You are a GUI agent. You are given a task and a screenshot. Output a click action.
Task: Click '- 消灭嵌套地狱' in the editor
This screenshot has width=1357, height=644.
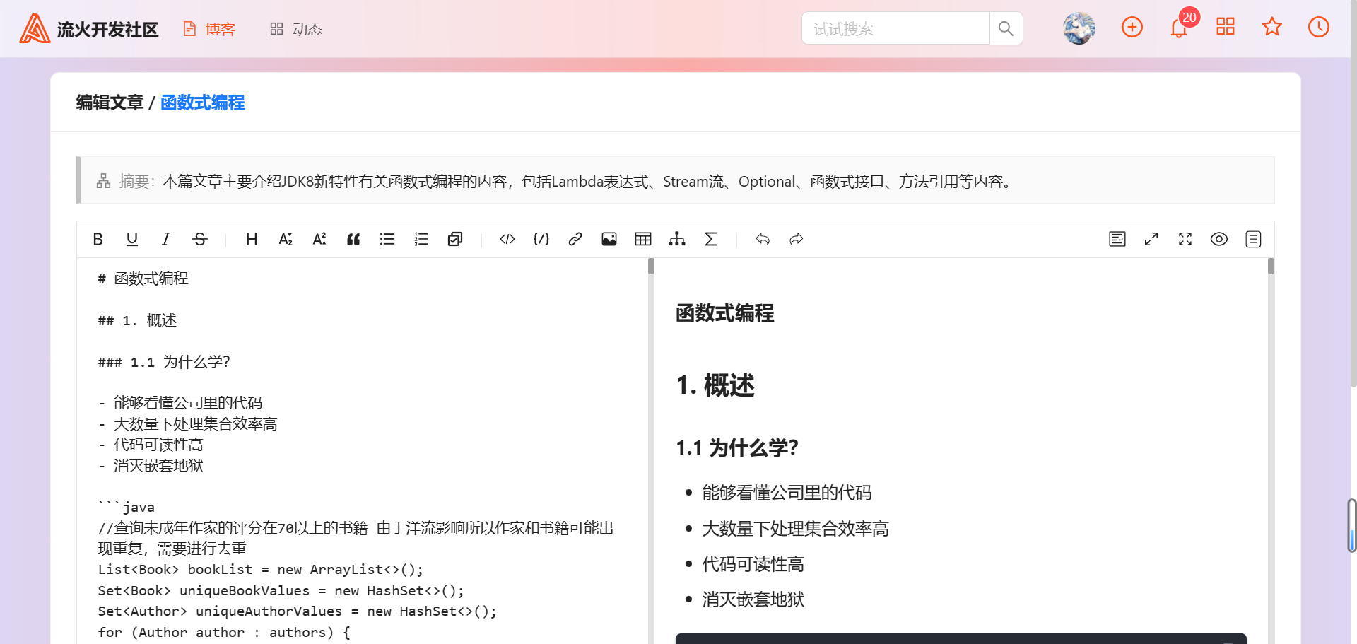pyautogui.click(x=151, y=466)
